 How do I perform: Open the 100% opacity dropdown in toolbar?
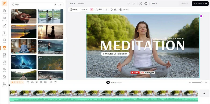[84, 10]
